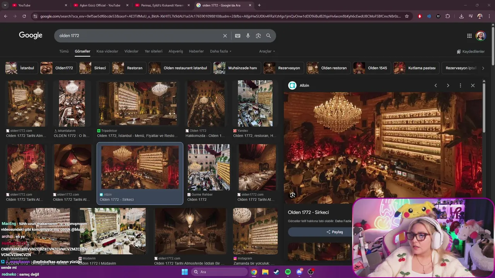This screenshot has height=278, width=495.
Task: Select the Olden 1545 chip
Action: (x=371, y=68)
